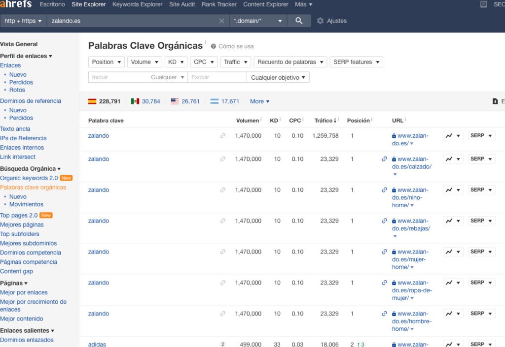The image size is (505, 347).
Task: Open Site Audit
Action: pyautogui.click(x=182, y=4)
